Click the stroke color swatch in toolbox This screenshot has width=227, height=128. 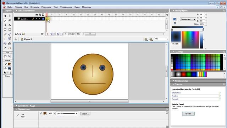coord(9,64)
